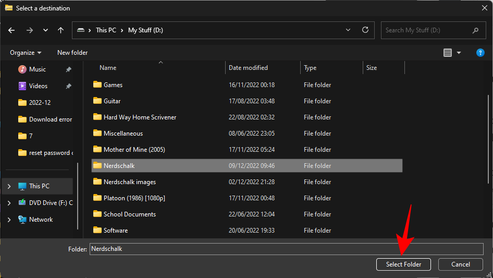
Task: Open Videos in the sidebar
Action: point(38,86)
